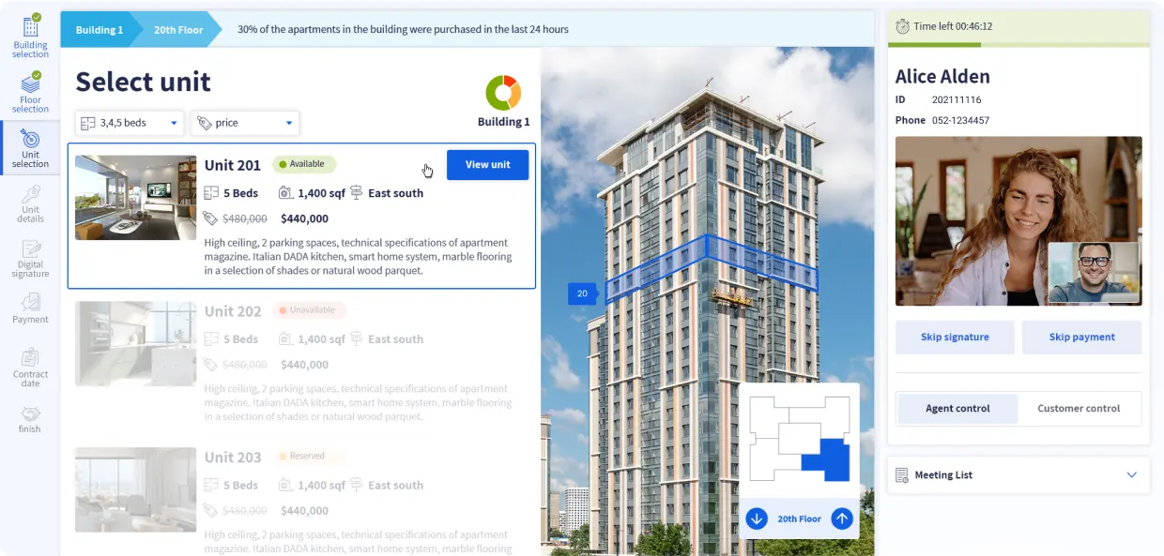Click floor up arrow button

tap(842, 518)
